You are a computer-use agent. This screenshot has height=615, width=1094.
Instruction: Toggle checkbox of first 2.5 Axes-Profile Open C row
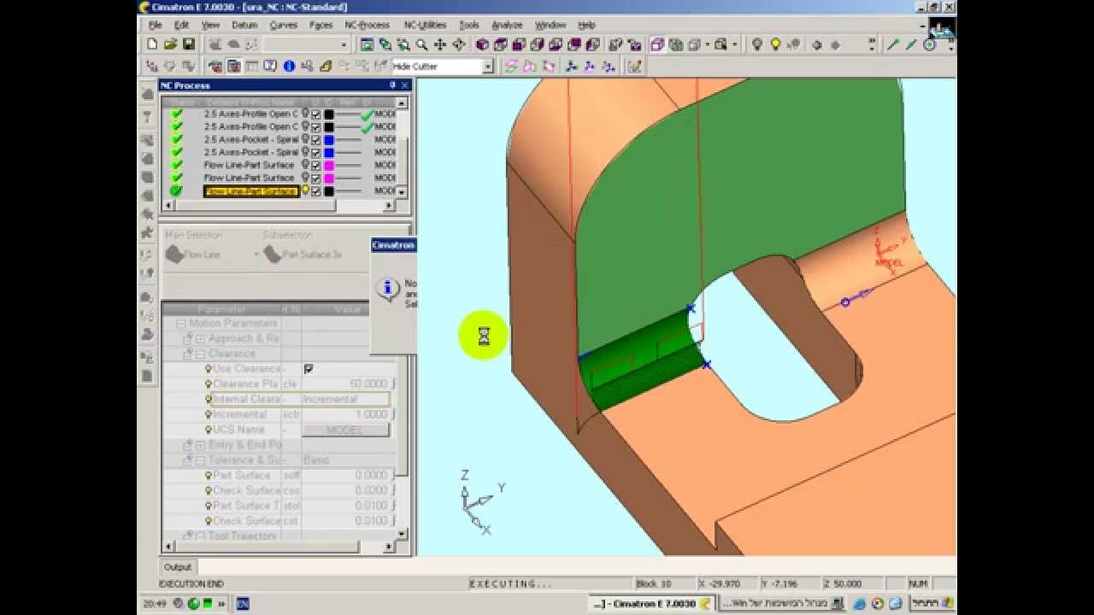[316, 114]
